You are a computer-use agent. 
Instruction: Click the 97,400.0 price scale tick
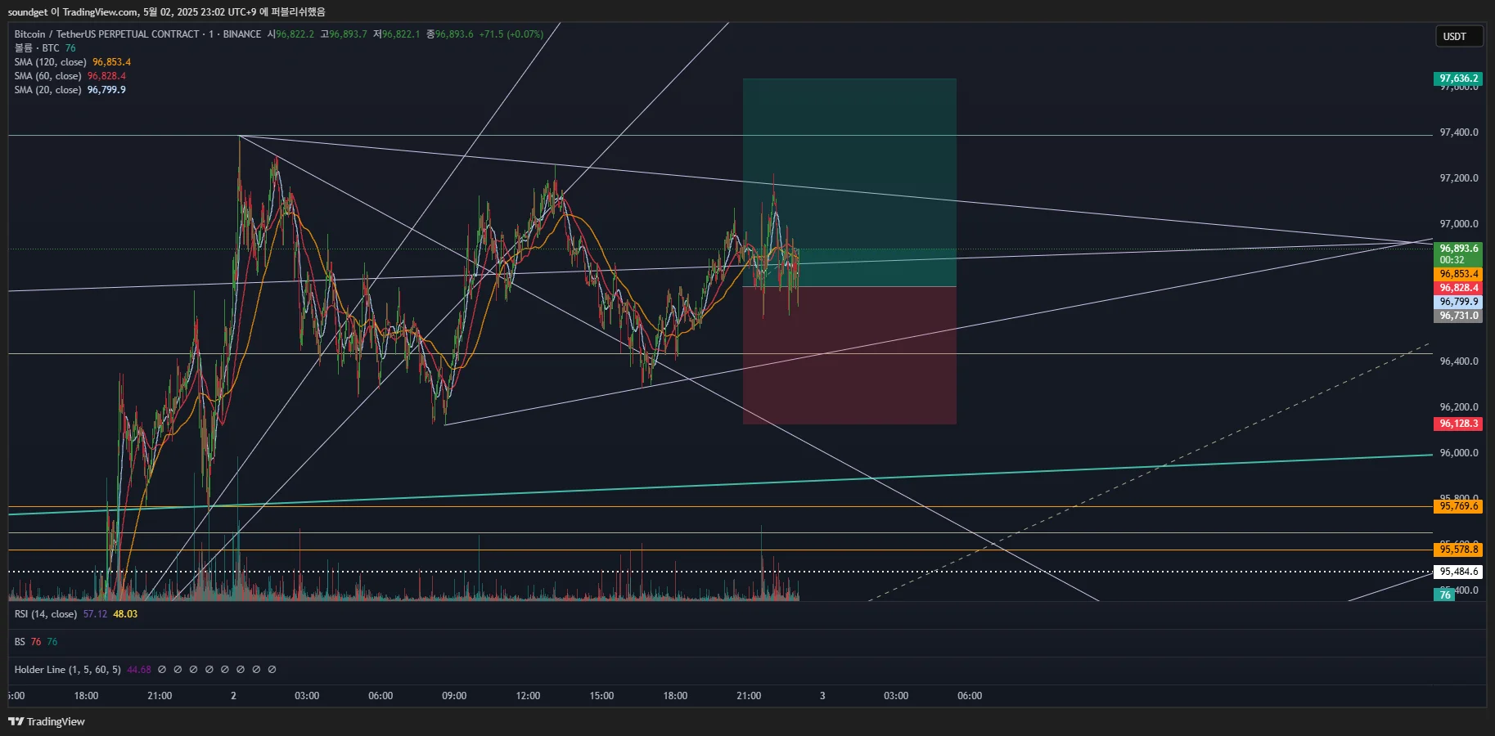(1459, 132)
